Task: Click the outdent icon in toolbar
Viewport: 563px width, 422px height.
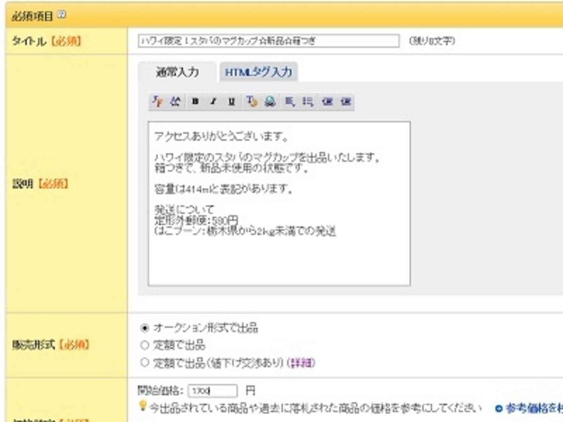Action: click(x=327, y=101)
